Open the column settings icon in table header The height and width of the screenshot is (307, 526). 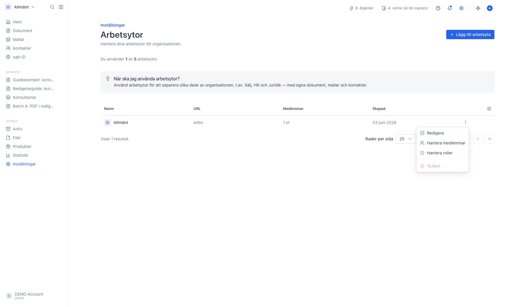pos(489,109)
